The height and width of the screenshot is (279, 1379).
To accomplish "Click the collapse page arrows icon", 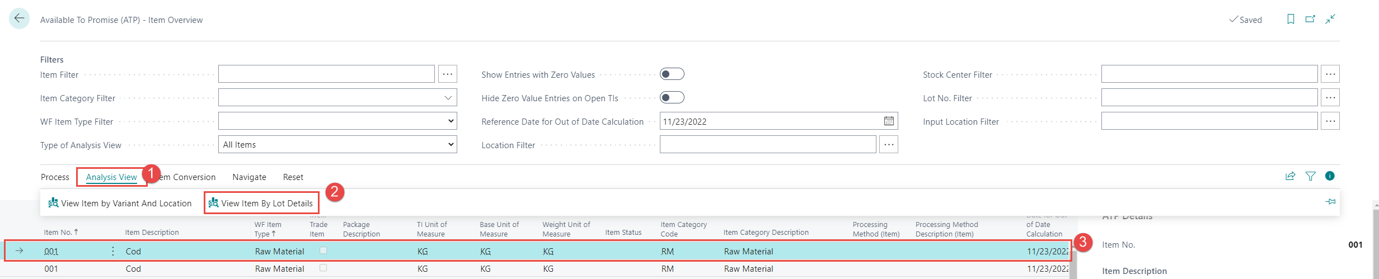I will pos(1330,20).
